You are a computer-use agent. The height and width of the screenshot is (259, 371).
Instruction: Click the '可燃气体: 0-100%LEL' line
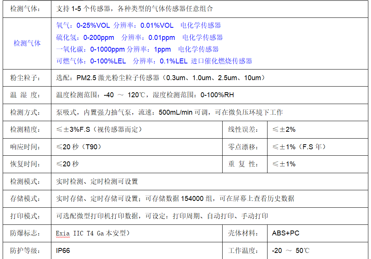click(154, 61)
